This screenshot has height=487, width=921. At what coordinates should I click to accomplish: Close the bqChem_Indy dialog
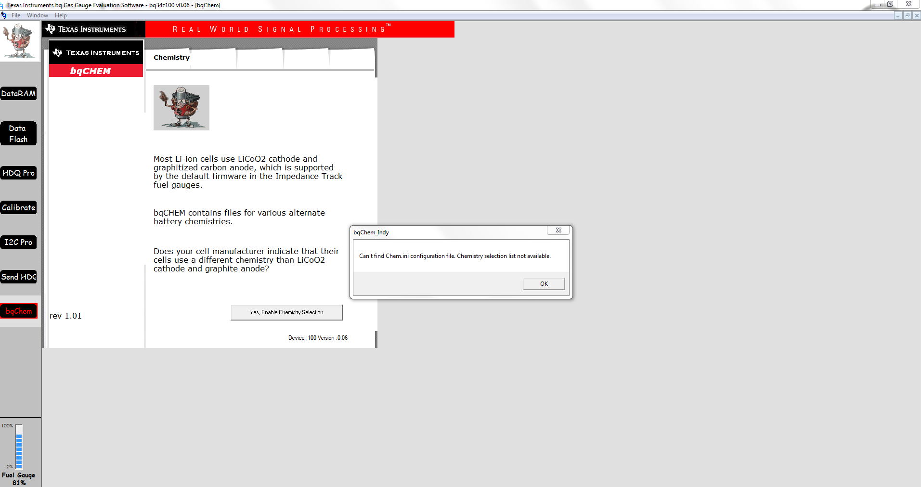(558, 230)
